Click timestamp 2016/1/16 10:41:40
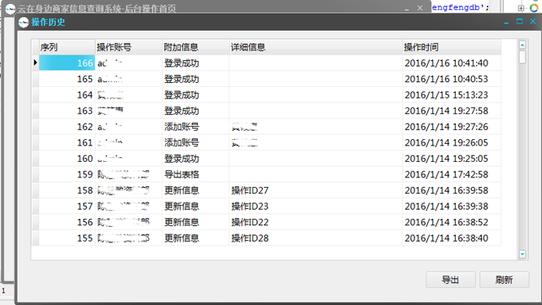This screenshot has height=305, width=542. (x=446, y=63)
